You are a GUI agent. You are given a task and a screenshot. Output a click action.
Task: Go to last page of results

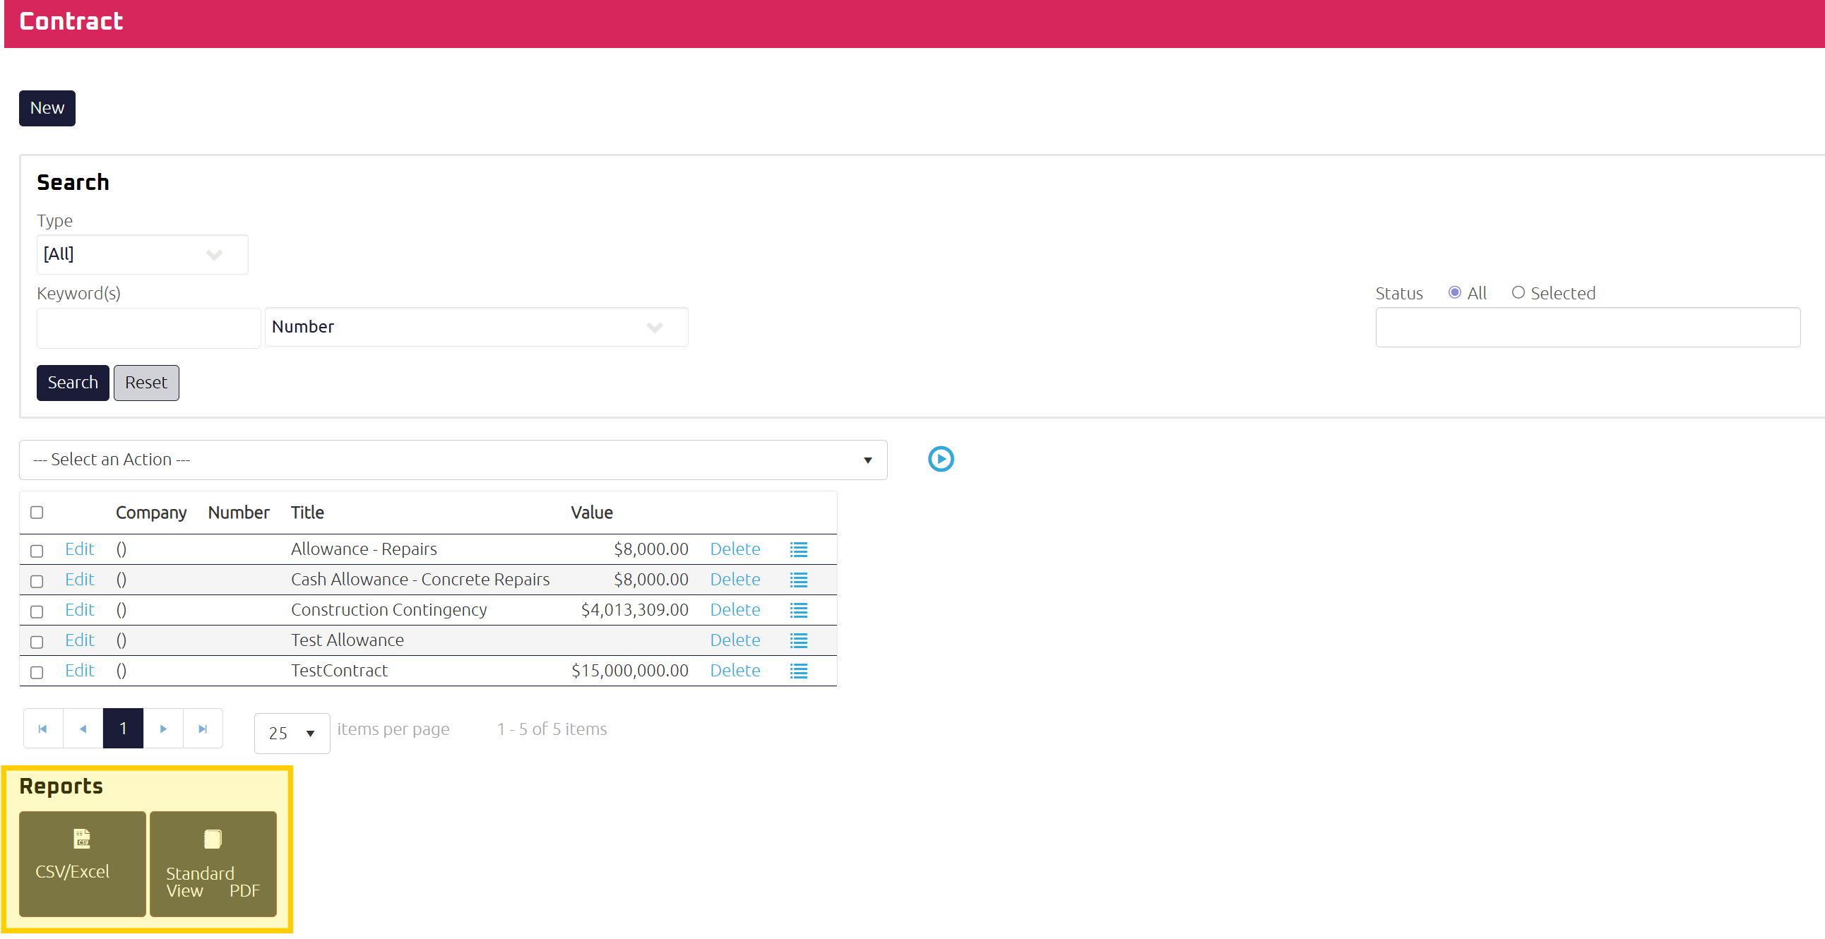click(203, 729)
